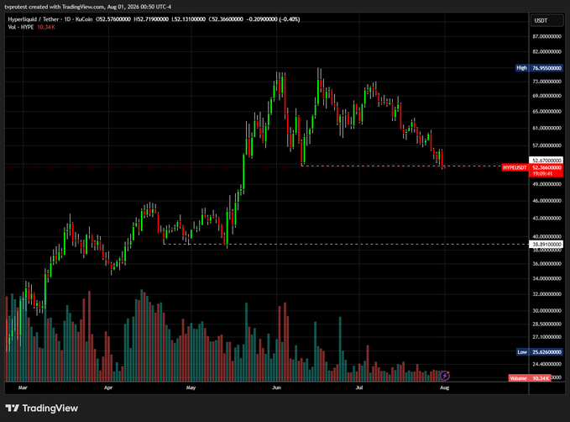The image size is (570, 422).
Task: Click the 82.00 price scale value
Action: (546, 52)
